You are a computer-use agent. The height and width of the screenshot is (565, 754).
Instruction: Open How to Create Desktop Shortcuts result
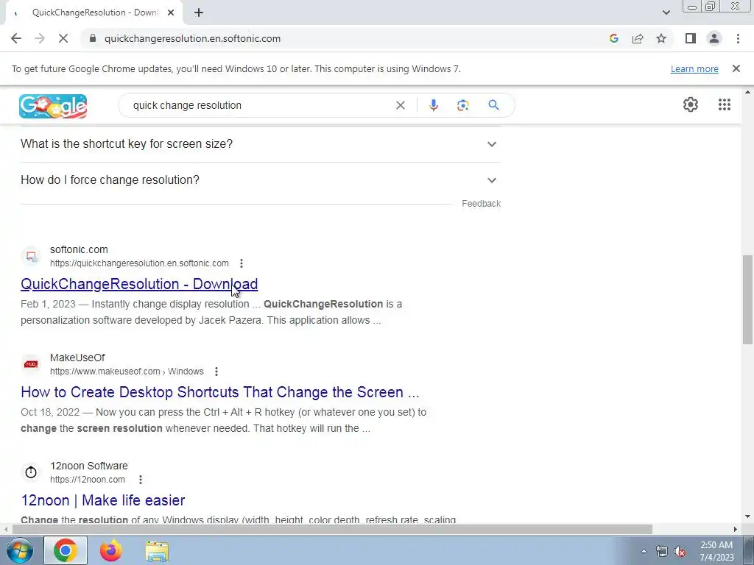(x=219, y=392)
